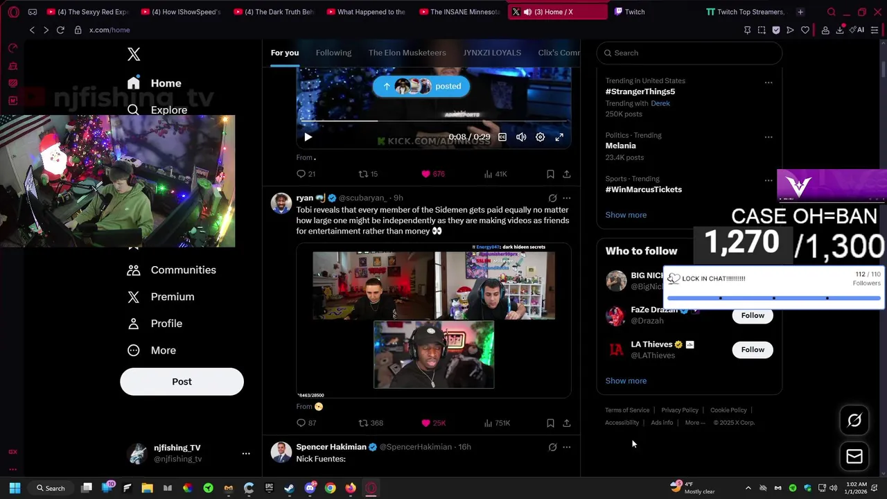
Task: Open Discord from Windows taskbar
Action: pyautogui.click(x=310, y=488)
